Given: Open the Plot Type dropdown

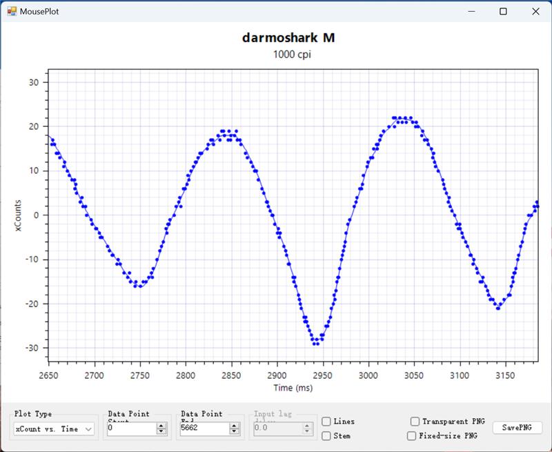Looking at the screenshot, I should coord(54,429).
